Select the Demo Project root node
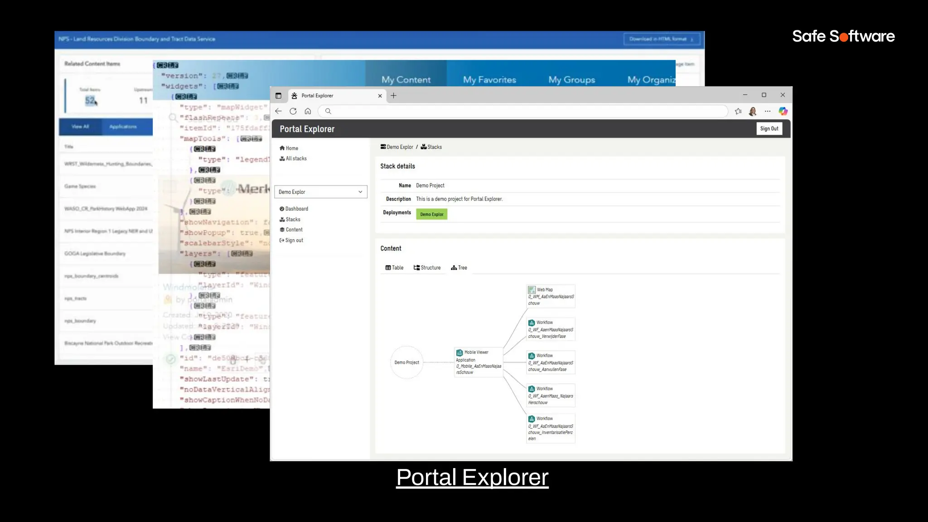Image resolution: width=928 pixels, height=522 pixels. (x=407, y=362)
